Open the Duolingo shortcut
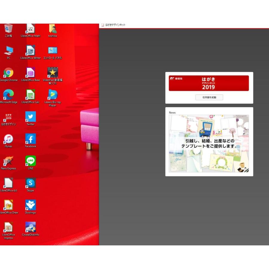Viewport: 269px width, 269px height. (30, 205)
